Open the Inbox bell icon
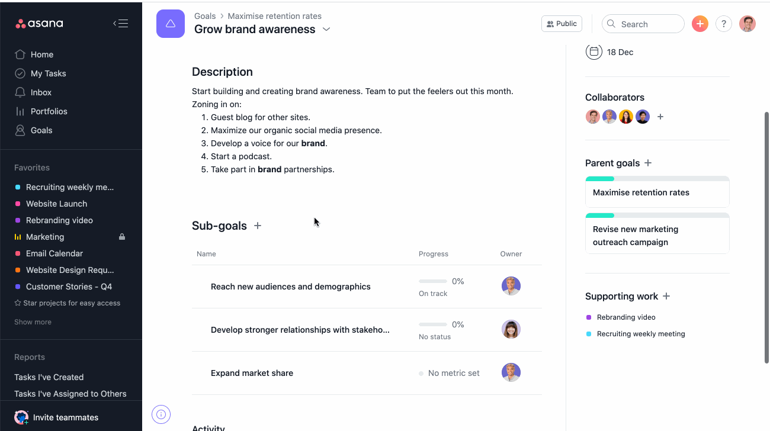Screen dimensions: 770x431 (20, 92)
